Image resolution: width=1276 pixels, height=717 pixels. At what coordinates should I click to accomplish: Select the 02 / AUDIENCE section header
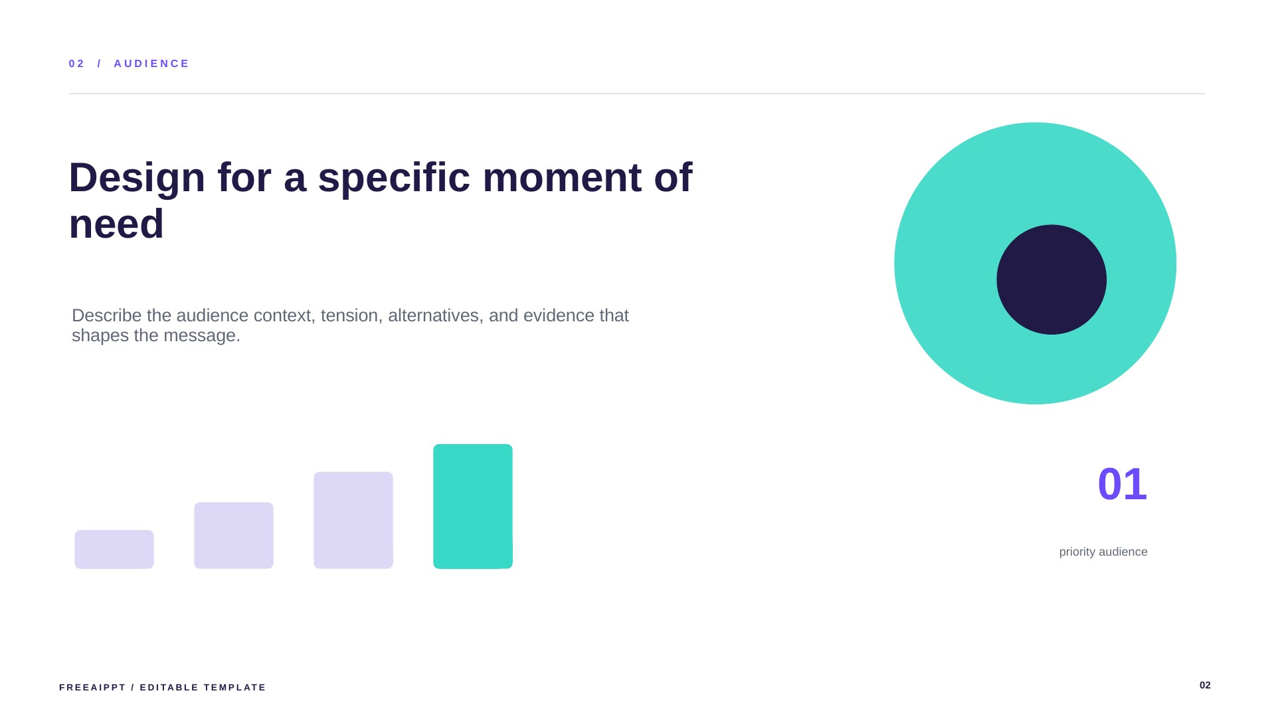click(129, 64)
